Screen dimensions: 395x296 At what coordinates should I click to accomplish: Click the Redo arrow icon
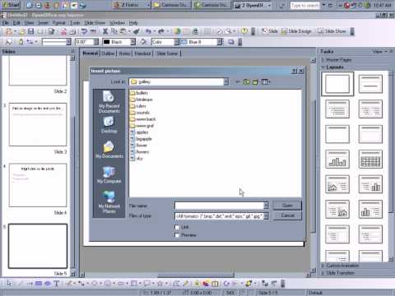point(161,31)
